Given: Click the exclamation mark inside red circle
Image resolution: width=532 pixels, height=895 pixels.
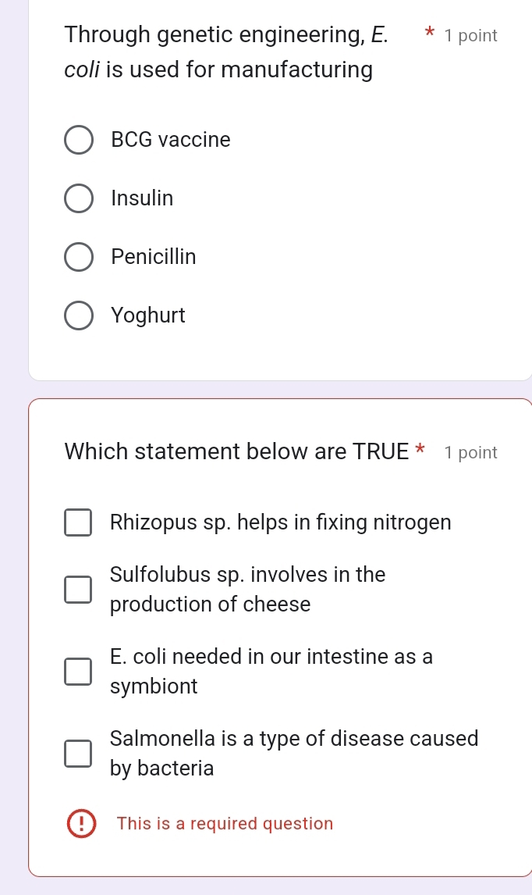Looking at the screenshot, I should click(x=81, y=823).
